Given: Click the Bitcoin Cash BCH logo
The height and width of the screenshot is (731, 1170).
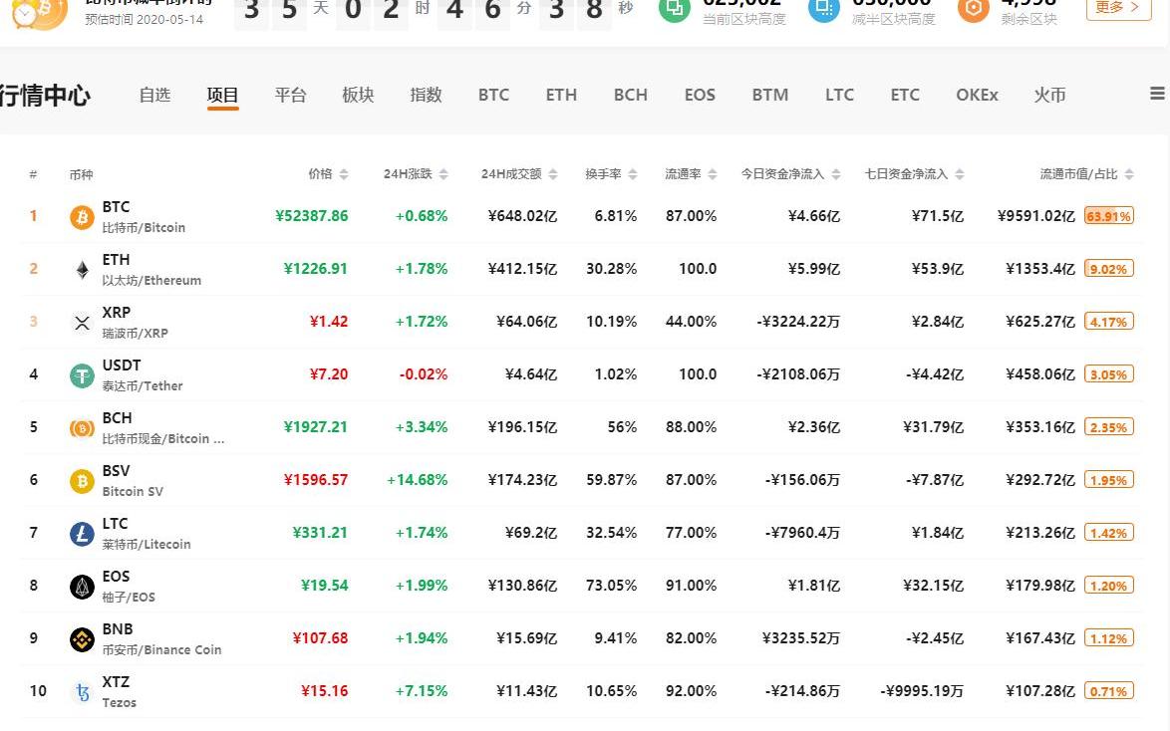Looking at the screenshot, I should (x=82, y=428).
